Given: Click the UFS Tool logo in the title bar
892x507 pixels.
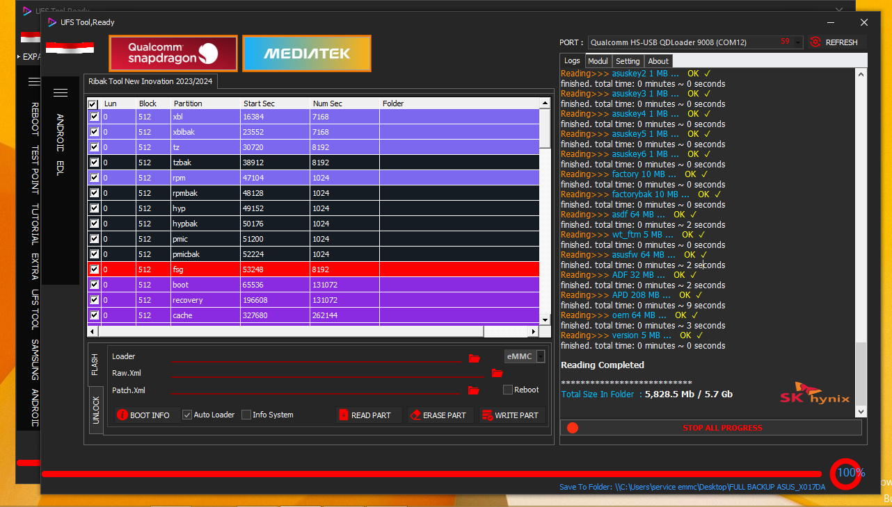Looking at the screenshot, I should [x=52, y=22].
